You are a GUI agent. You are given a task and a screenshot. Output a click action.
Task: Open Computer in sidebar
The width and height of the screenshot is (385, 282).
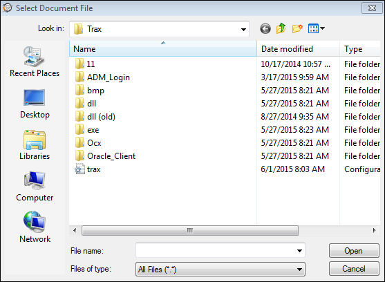(x=35, y=187)
